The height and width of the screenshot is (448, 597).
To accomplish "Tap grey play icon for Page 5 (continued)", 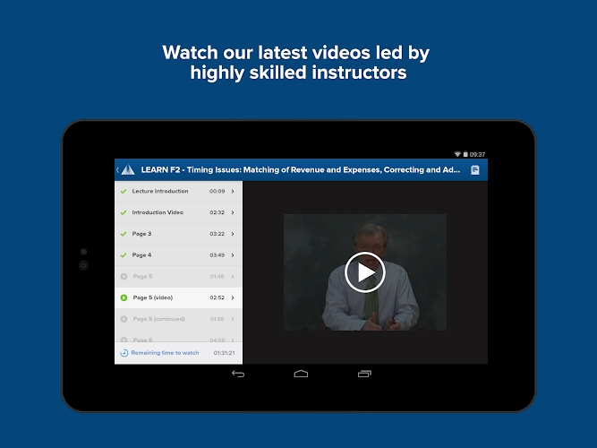I will 124,319.
